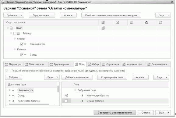Viewport: 176px width, 118px height.
Task: Click Удалить button in fields panel
Action: click(x=140, y=77)
